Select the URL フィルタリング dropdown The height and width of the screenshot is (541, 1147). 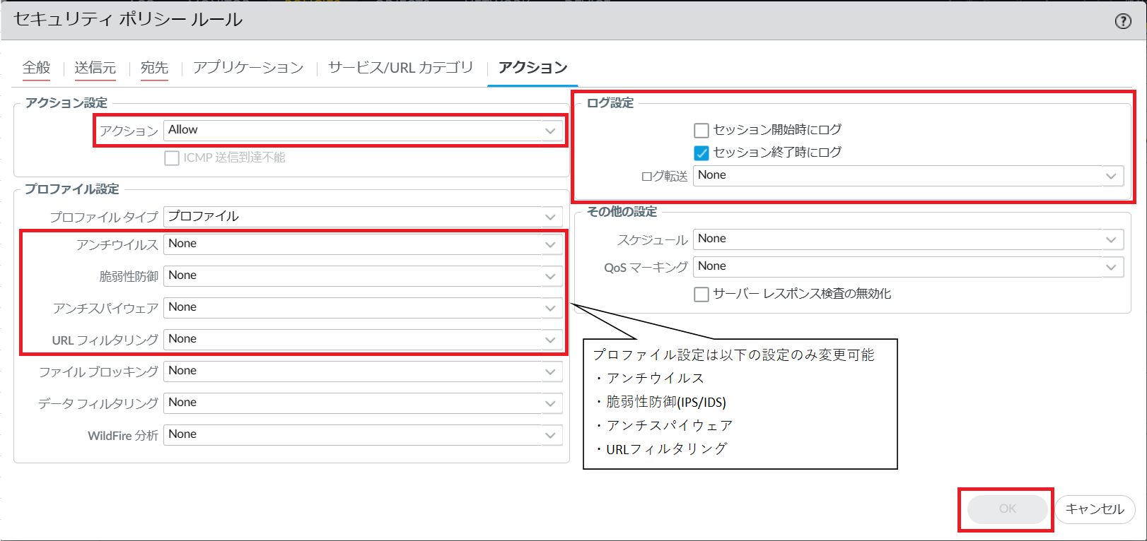(x=363, y=340)
